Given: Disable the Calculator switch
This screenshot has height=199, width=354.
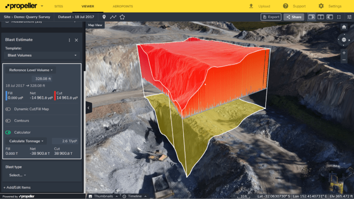Looking at the screenshot, I should pyautogui.click(x=8, y=132).
